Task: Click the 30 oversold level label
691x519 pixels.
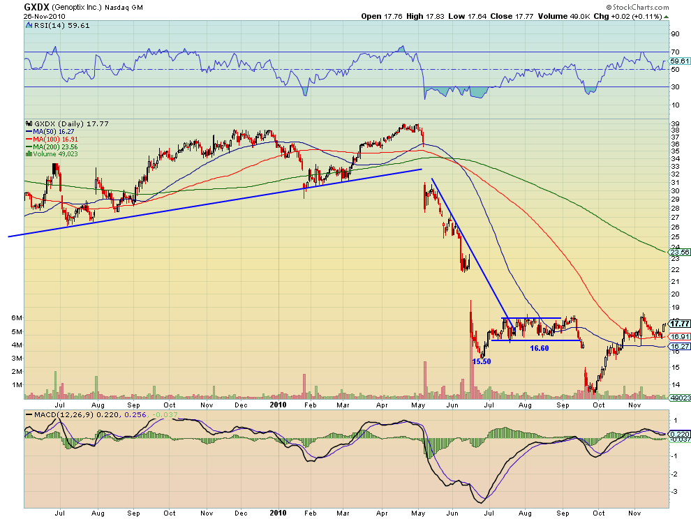Action: click(x=675, y=86)
